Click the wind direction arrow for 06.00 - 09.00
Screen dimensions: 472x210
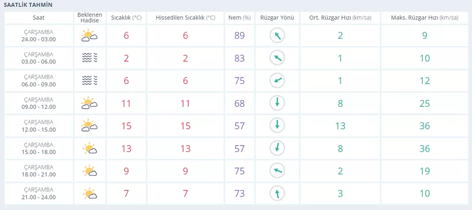277,81
